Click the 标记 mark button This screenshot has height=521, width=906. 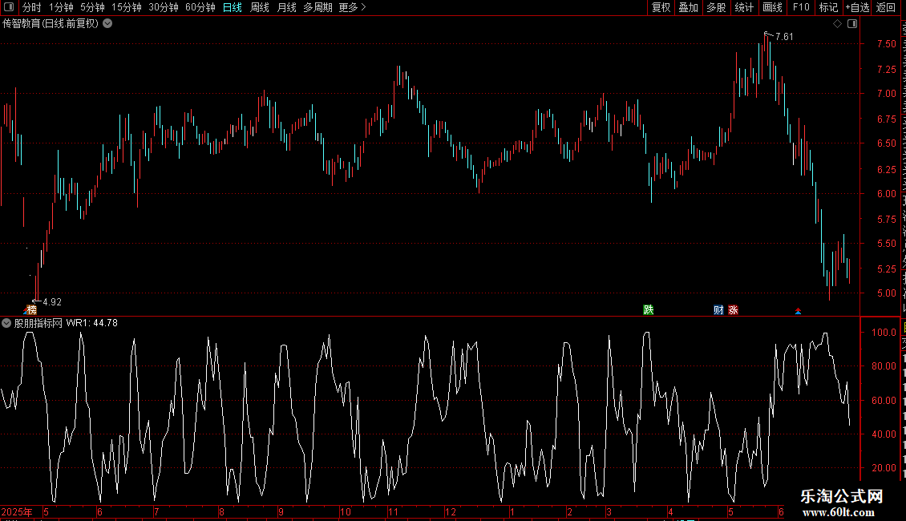point(828,7)
